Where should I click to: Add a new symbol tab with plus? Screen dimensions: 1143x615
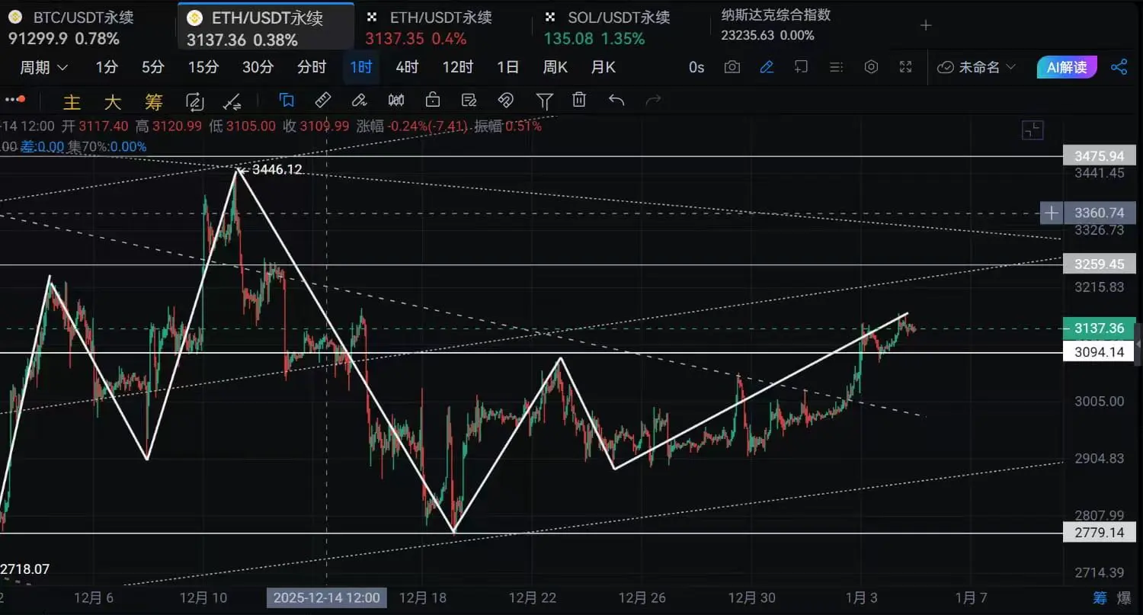(926, 25)
